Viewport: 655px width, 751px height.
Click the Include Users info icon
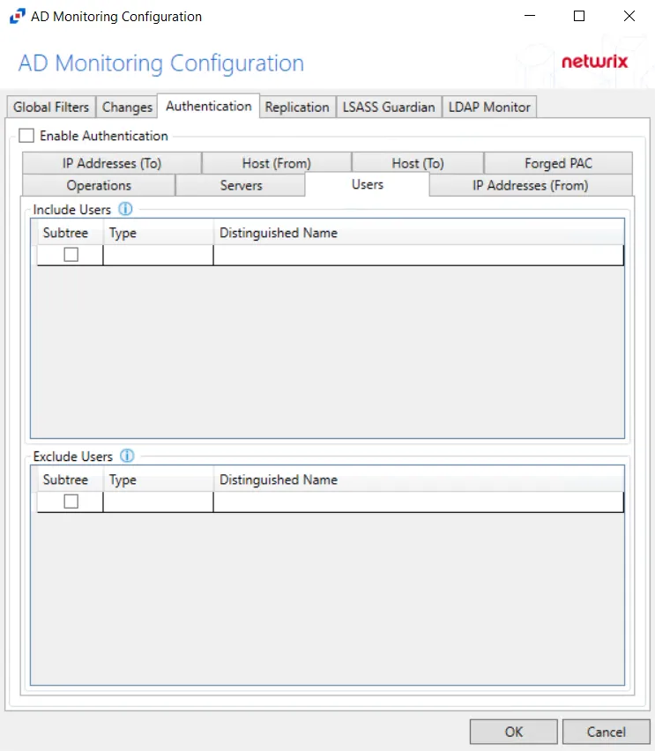tap(125, 209)
